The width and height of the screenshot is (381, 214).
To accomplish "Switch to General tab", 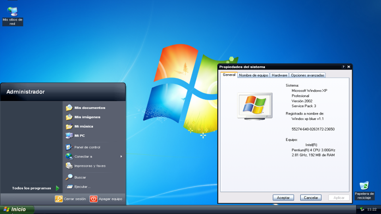I will (229, 75).
